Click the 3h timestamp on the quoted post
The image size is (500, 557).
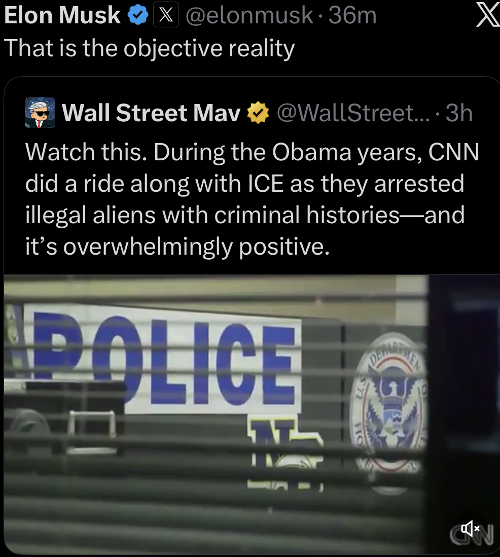(459, 113)
